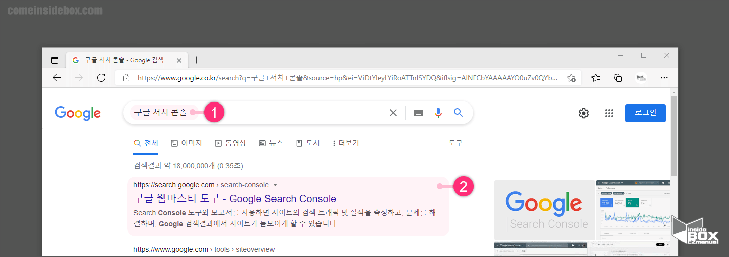Select the 전체 results tab
Image resolution: width=729 pixels, height=257 pixels.
[146, 143]
